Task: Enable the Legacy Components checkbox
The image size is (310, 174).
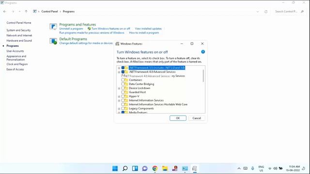Action: 123,108
